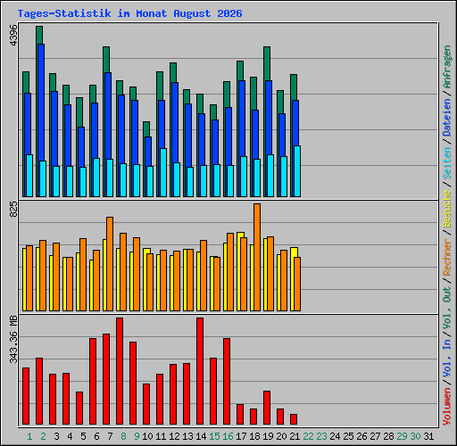Select day 31 label on x-axis

tap(428, 436)
